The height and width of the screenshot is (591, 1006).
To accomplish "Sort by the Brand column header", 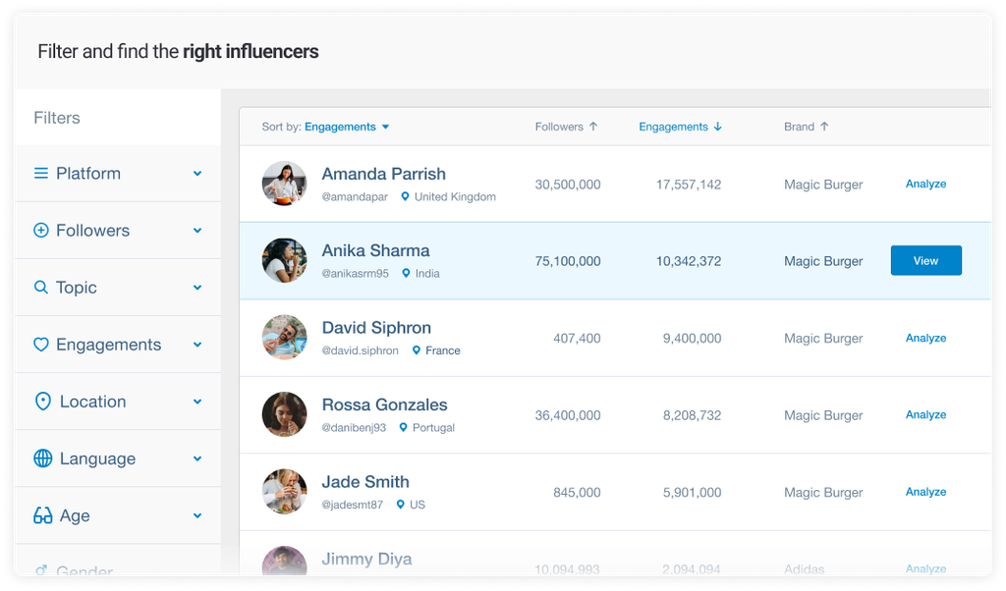I will [806, 127].
